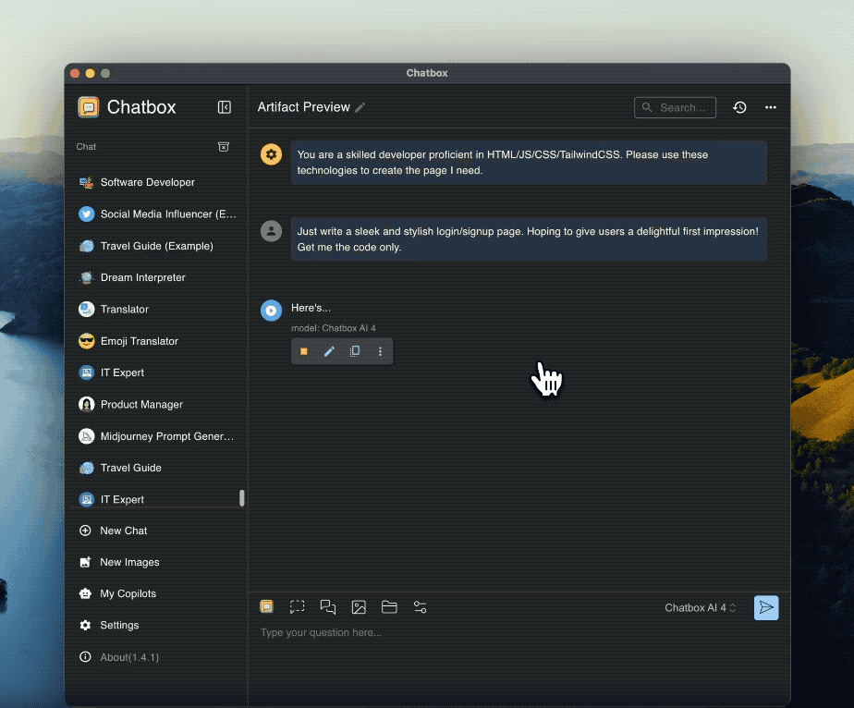The height and width of the screenshot is (708, 854).
Task: Open About(1.4.1)
Action: (157, 657)
